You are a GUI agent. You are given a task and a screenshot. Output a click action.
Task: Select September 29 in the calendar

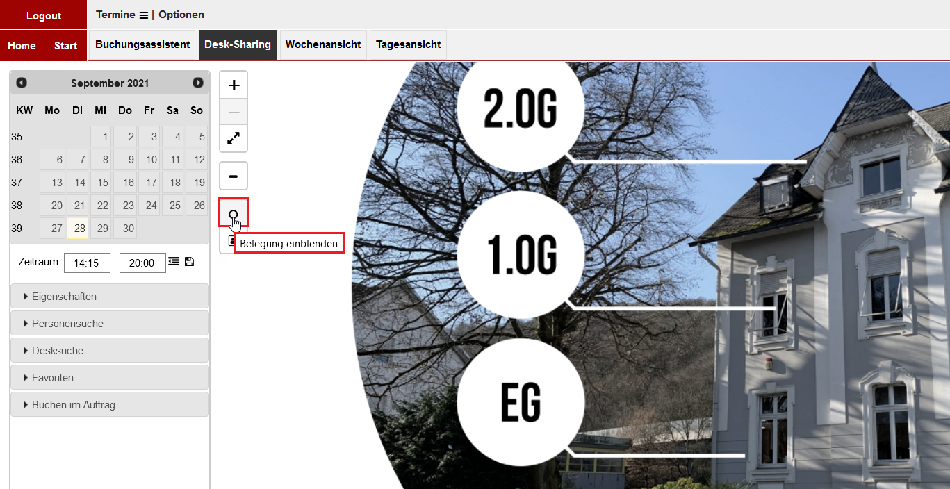pyautogui.click(x=101, y=229)
